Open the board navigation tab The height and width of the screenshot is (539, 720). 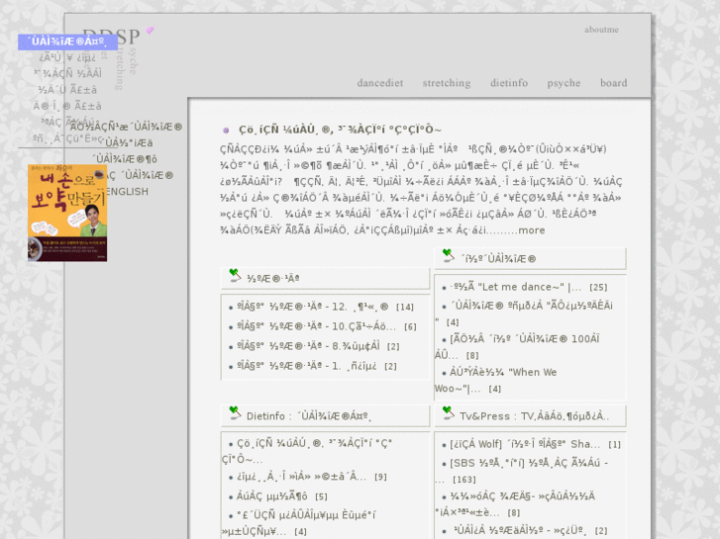click(613, 83)
